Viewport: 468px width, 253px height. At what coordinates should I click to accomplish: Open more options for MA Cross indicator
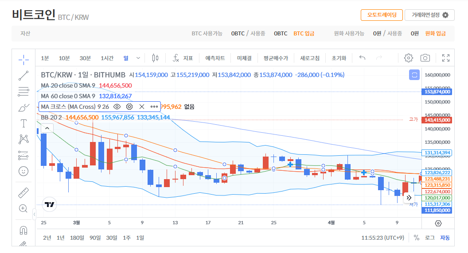click(154, 107)
